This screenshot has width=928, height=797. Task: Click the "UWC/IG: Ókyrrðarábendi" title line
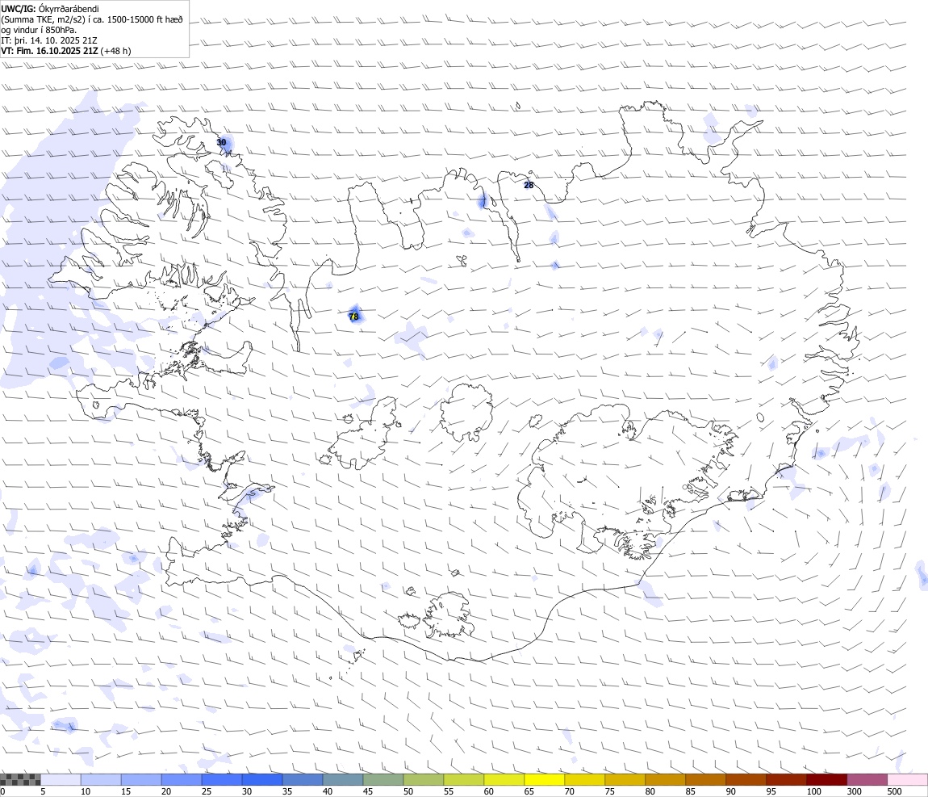coord(50,9)
